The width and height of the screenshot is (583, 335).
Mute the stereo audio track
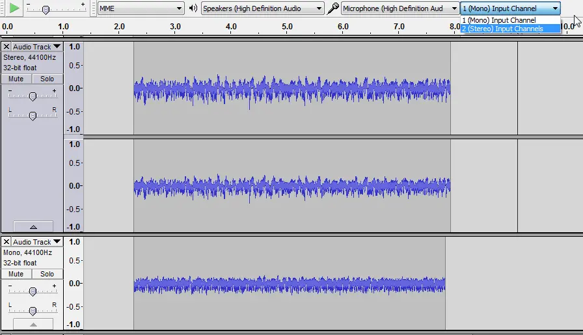[x=16, y=79]
